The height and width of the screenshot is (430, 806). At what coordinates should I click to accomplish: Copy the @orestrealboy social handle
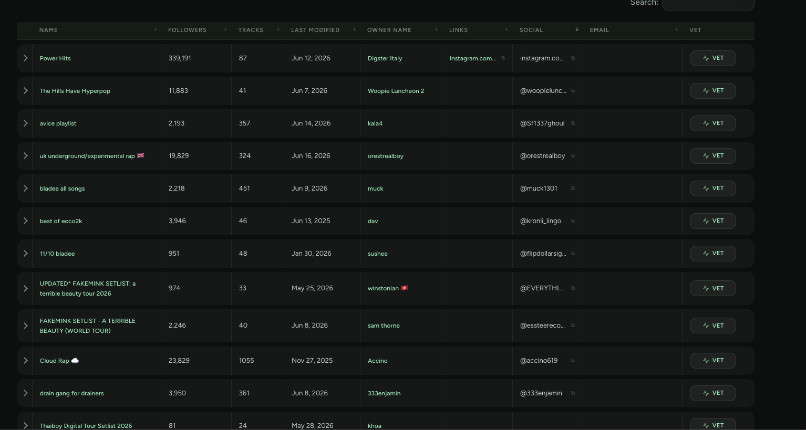573,156
